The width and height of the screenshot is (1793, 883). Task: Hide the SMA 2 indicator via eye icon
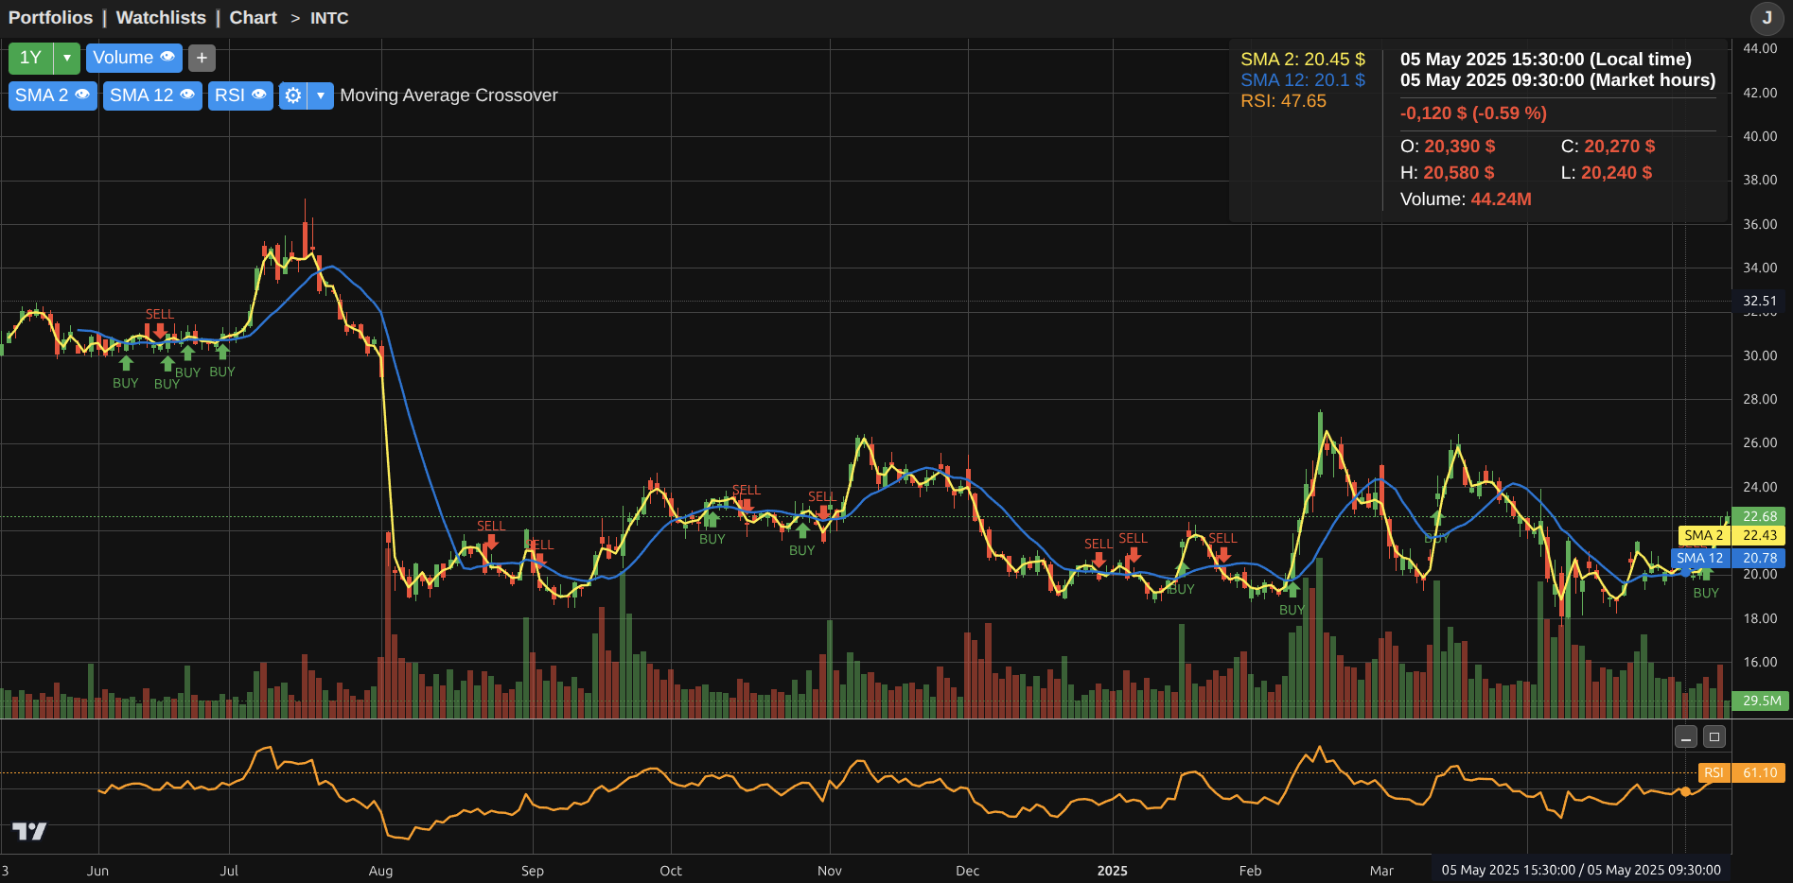click(x=82, y=95)
